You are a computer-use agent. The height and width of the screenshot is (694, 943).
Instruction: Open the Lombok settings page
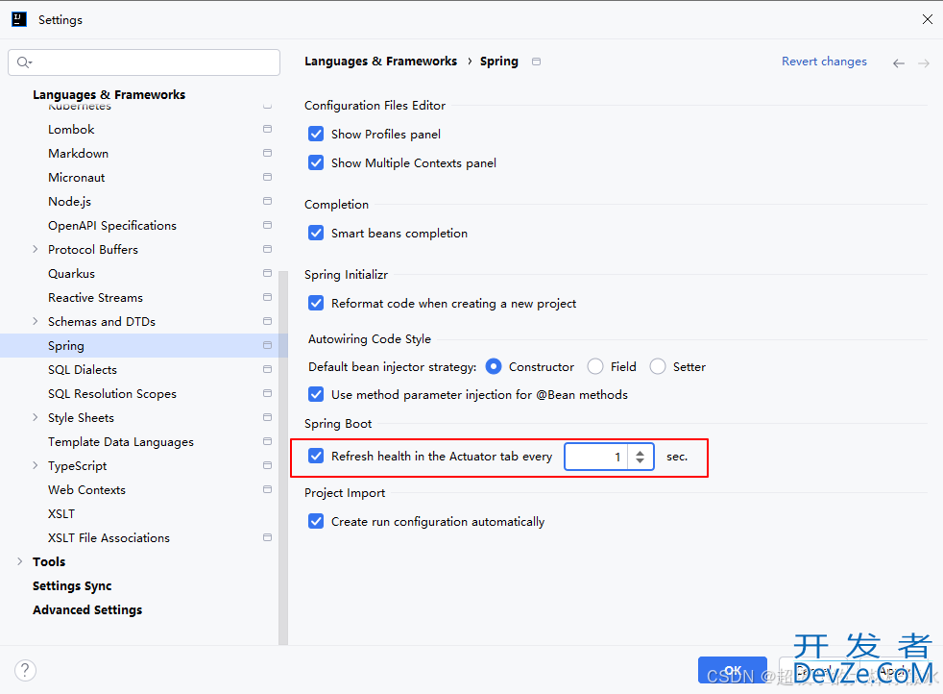click(71, 130)
